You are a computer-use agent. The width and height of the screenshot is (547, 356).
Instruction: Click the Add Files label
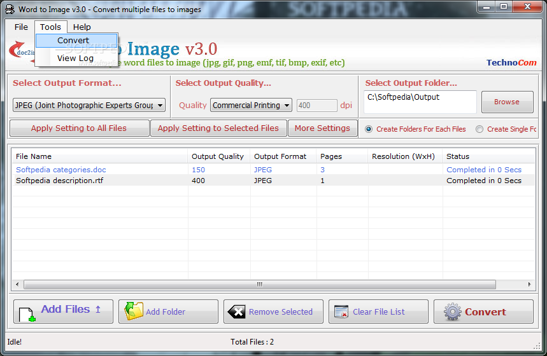coord(66,309)
